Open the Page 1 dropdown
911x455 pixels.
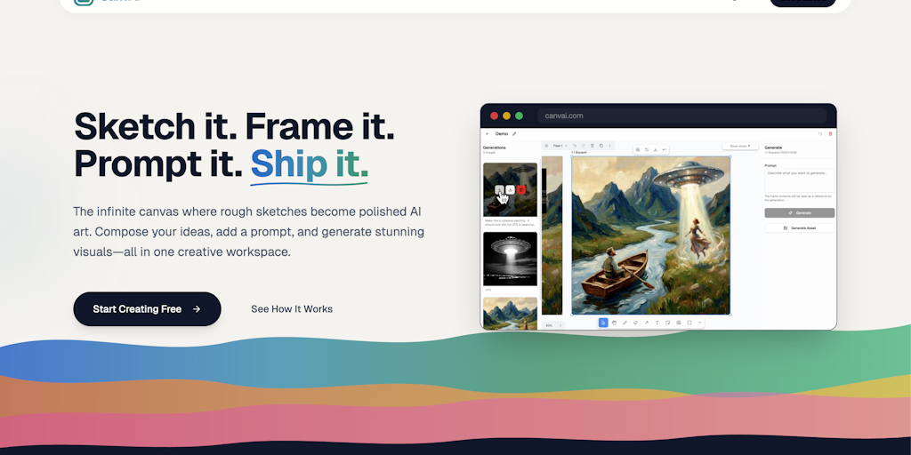[x=560, y=146]
